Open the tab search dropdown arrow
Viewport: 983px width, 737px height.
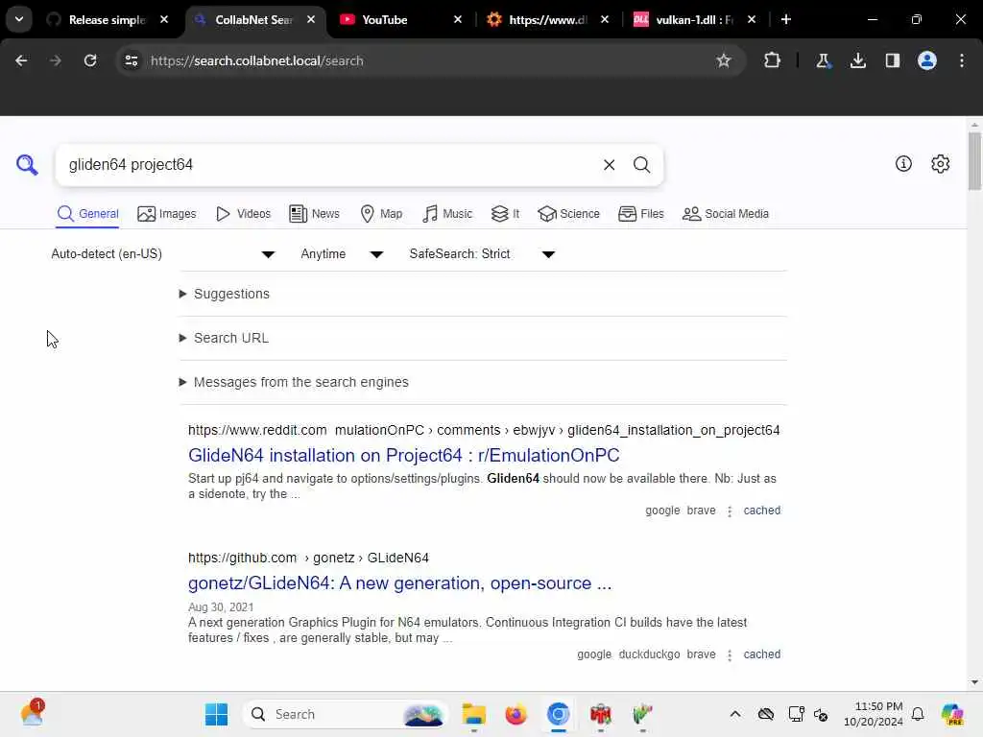click(19, 19)
